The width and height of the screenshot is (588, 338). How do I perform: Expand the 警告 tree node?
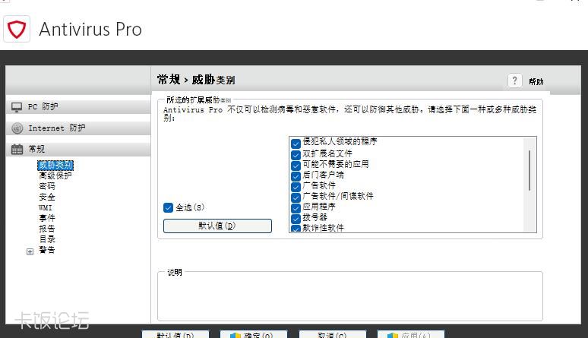[30, 251]
